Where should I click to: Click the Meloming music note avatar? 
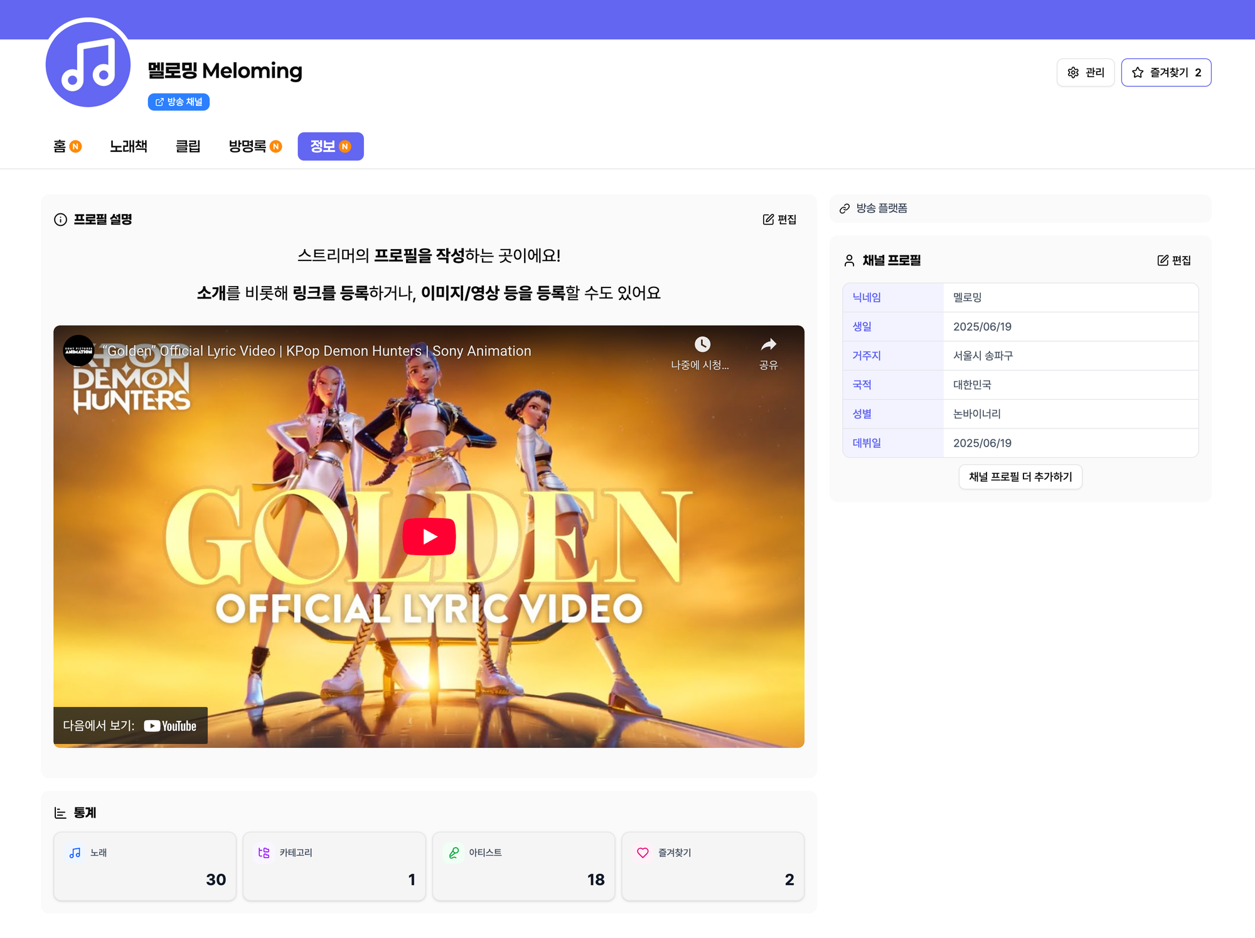pos(88,64)
